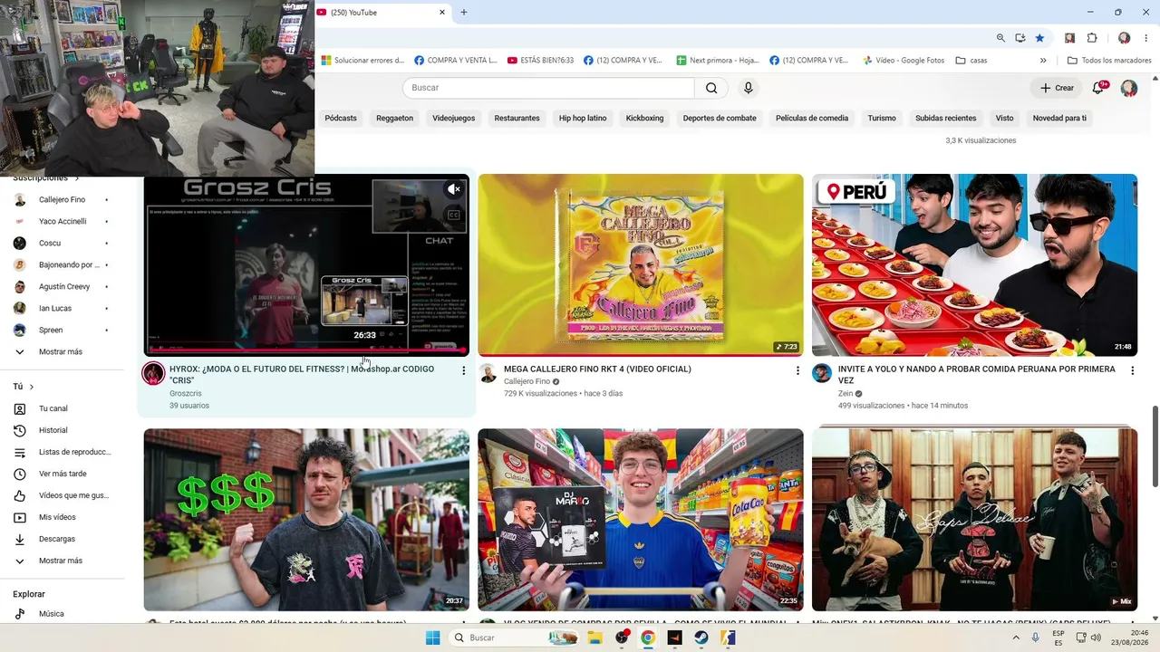
Task: Open options menu for MEGA CALLEJERO FINO video
Action: tap(797, 370)
